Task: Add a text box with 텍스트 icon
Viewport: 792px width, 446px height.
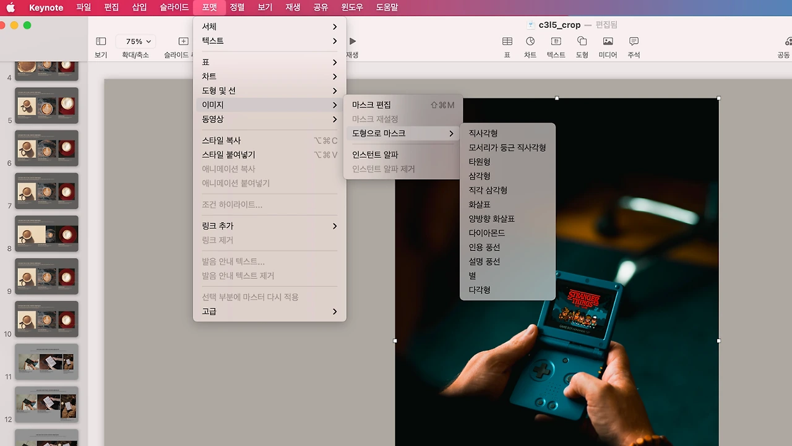Action: (x=556, y=41)
